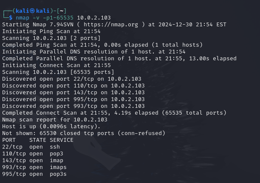The image size is (260, 183).
Task: Click the dollar sign prompt symbol
Action: pos(11,17)
